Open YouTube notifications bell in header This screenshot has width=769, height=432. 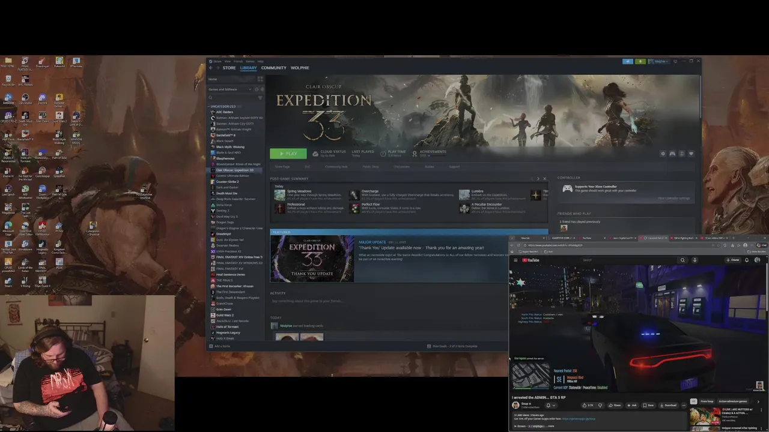pyautogui.click(x=747, y=260)
